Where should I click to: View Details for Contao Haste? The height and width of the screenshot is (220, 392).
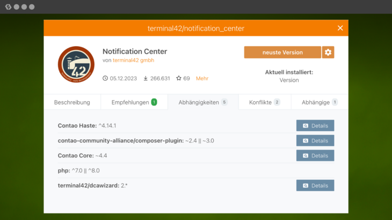315,126
